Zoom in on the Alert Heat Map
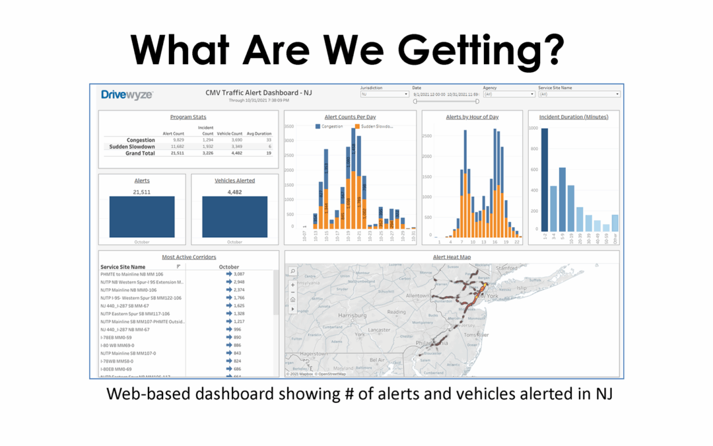The height and width of the screenshot is (446, 713). 292,285
